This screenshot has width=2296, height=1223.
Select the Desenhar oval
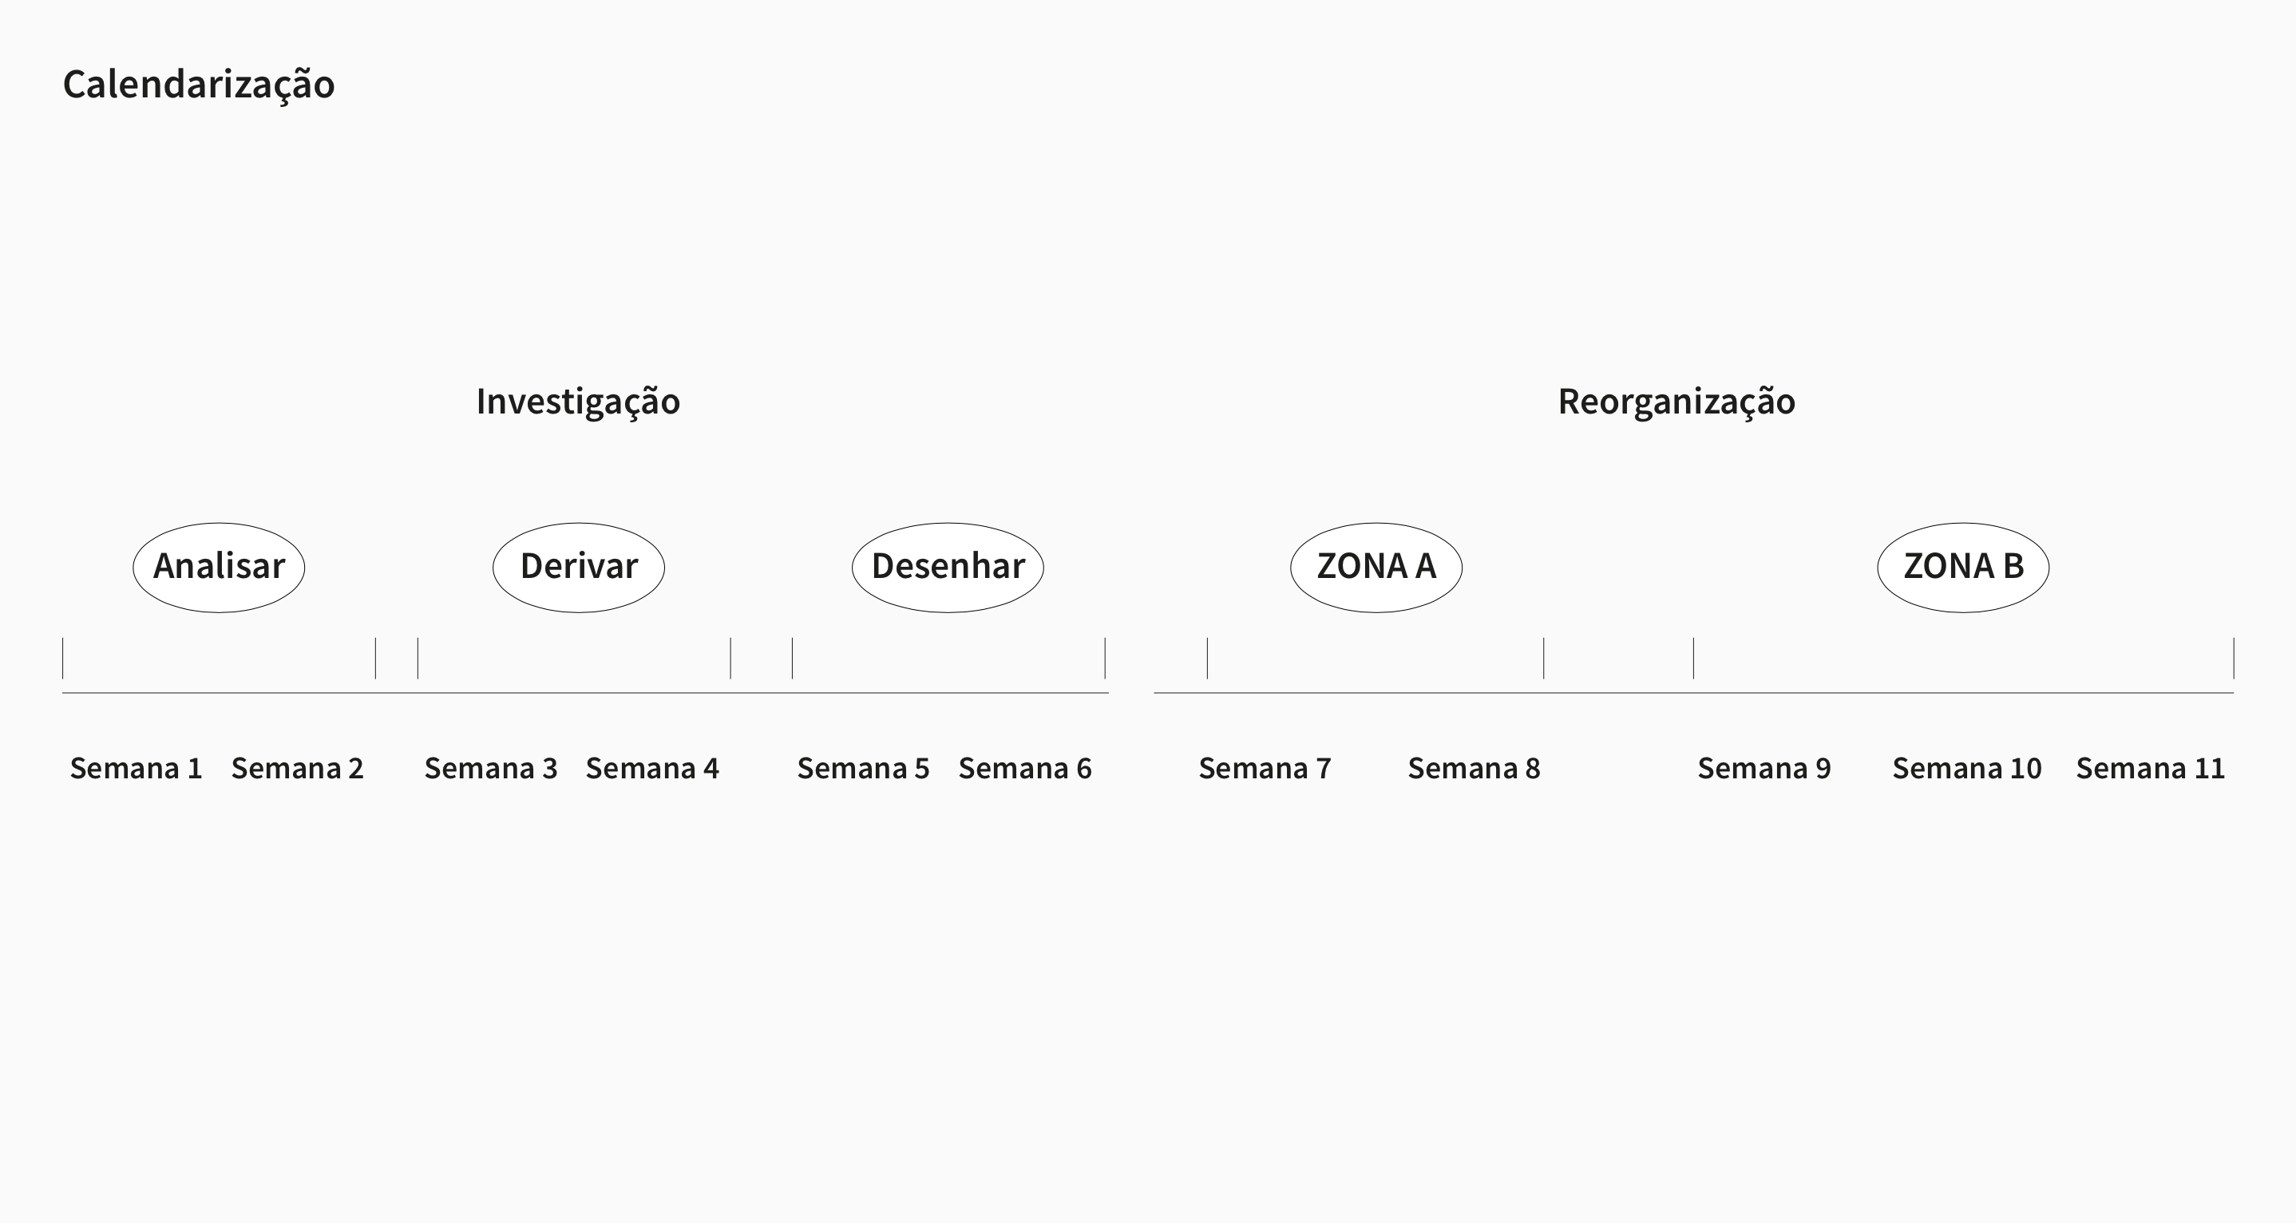[948, 567]
